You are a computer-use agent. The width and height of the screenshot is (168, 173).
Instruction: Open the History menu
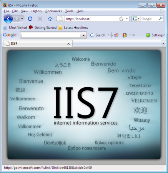coord(37,11)
